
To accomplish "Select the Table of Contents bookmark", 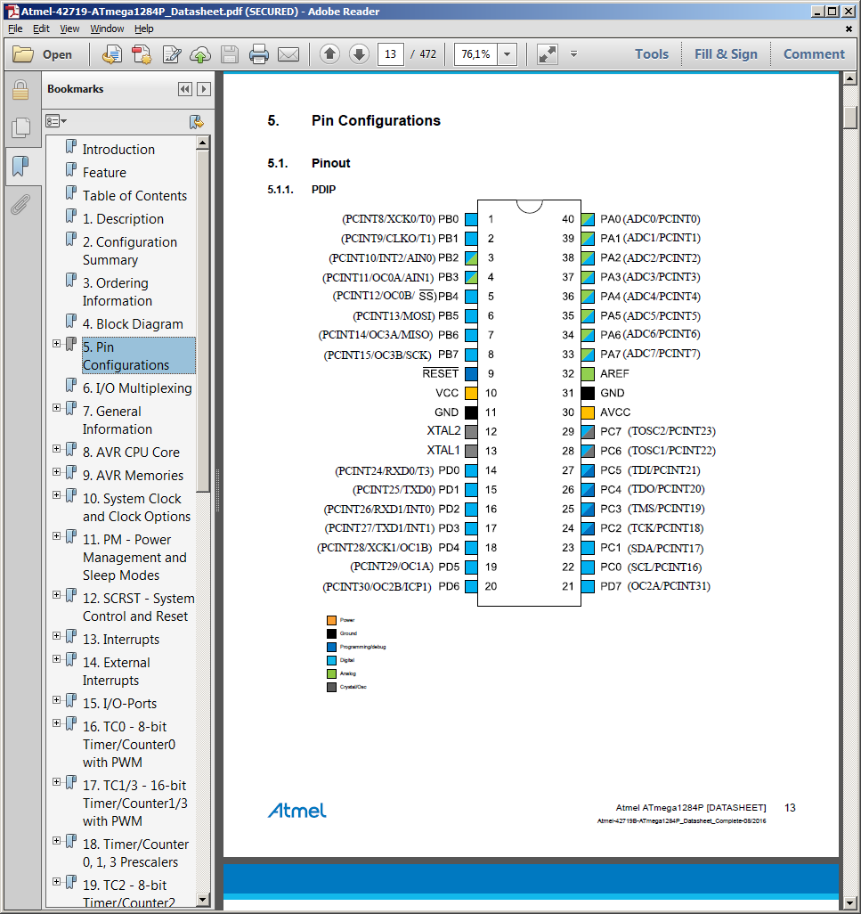I will click(x=134, y=196).
